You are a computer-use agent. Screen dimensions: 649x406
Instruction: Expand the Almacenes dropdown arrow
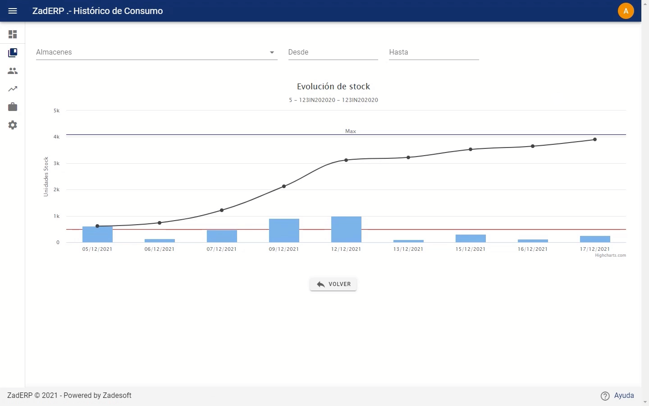pos(272,52)
